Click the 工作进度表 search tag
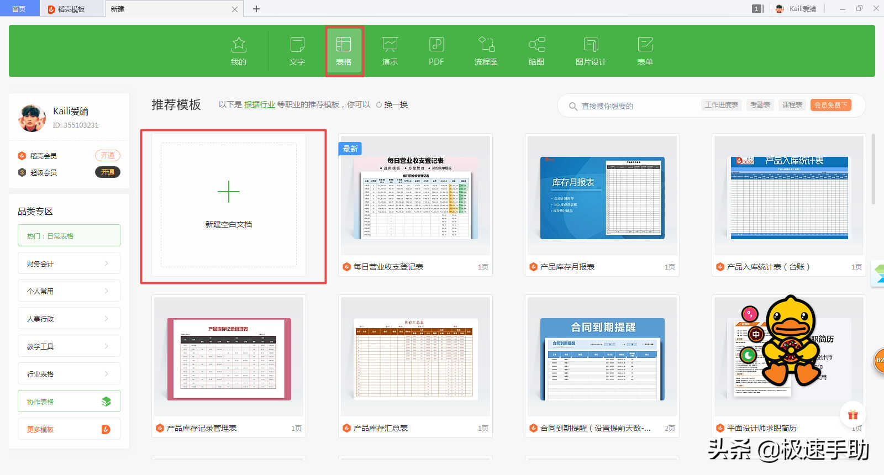This screenshot has width=884, height=475. (722, 105)
